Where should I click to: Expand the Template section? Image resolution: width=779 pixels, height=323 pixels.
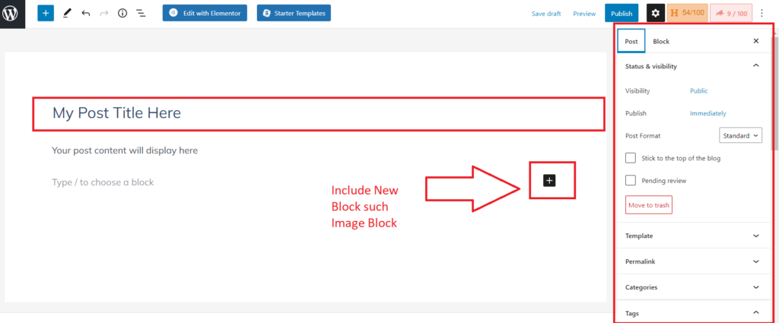click(x=693, y=236)
